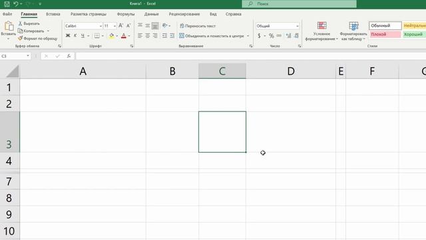Click the Decrease Indent icon
Image resolution: width=426 pixels, height=240 pixels.
164,35
